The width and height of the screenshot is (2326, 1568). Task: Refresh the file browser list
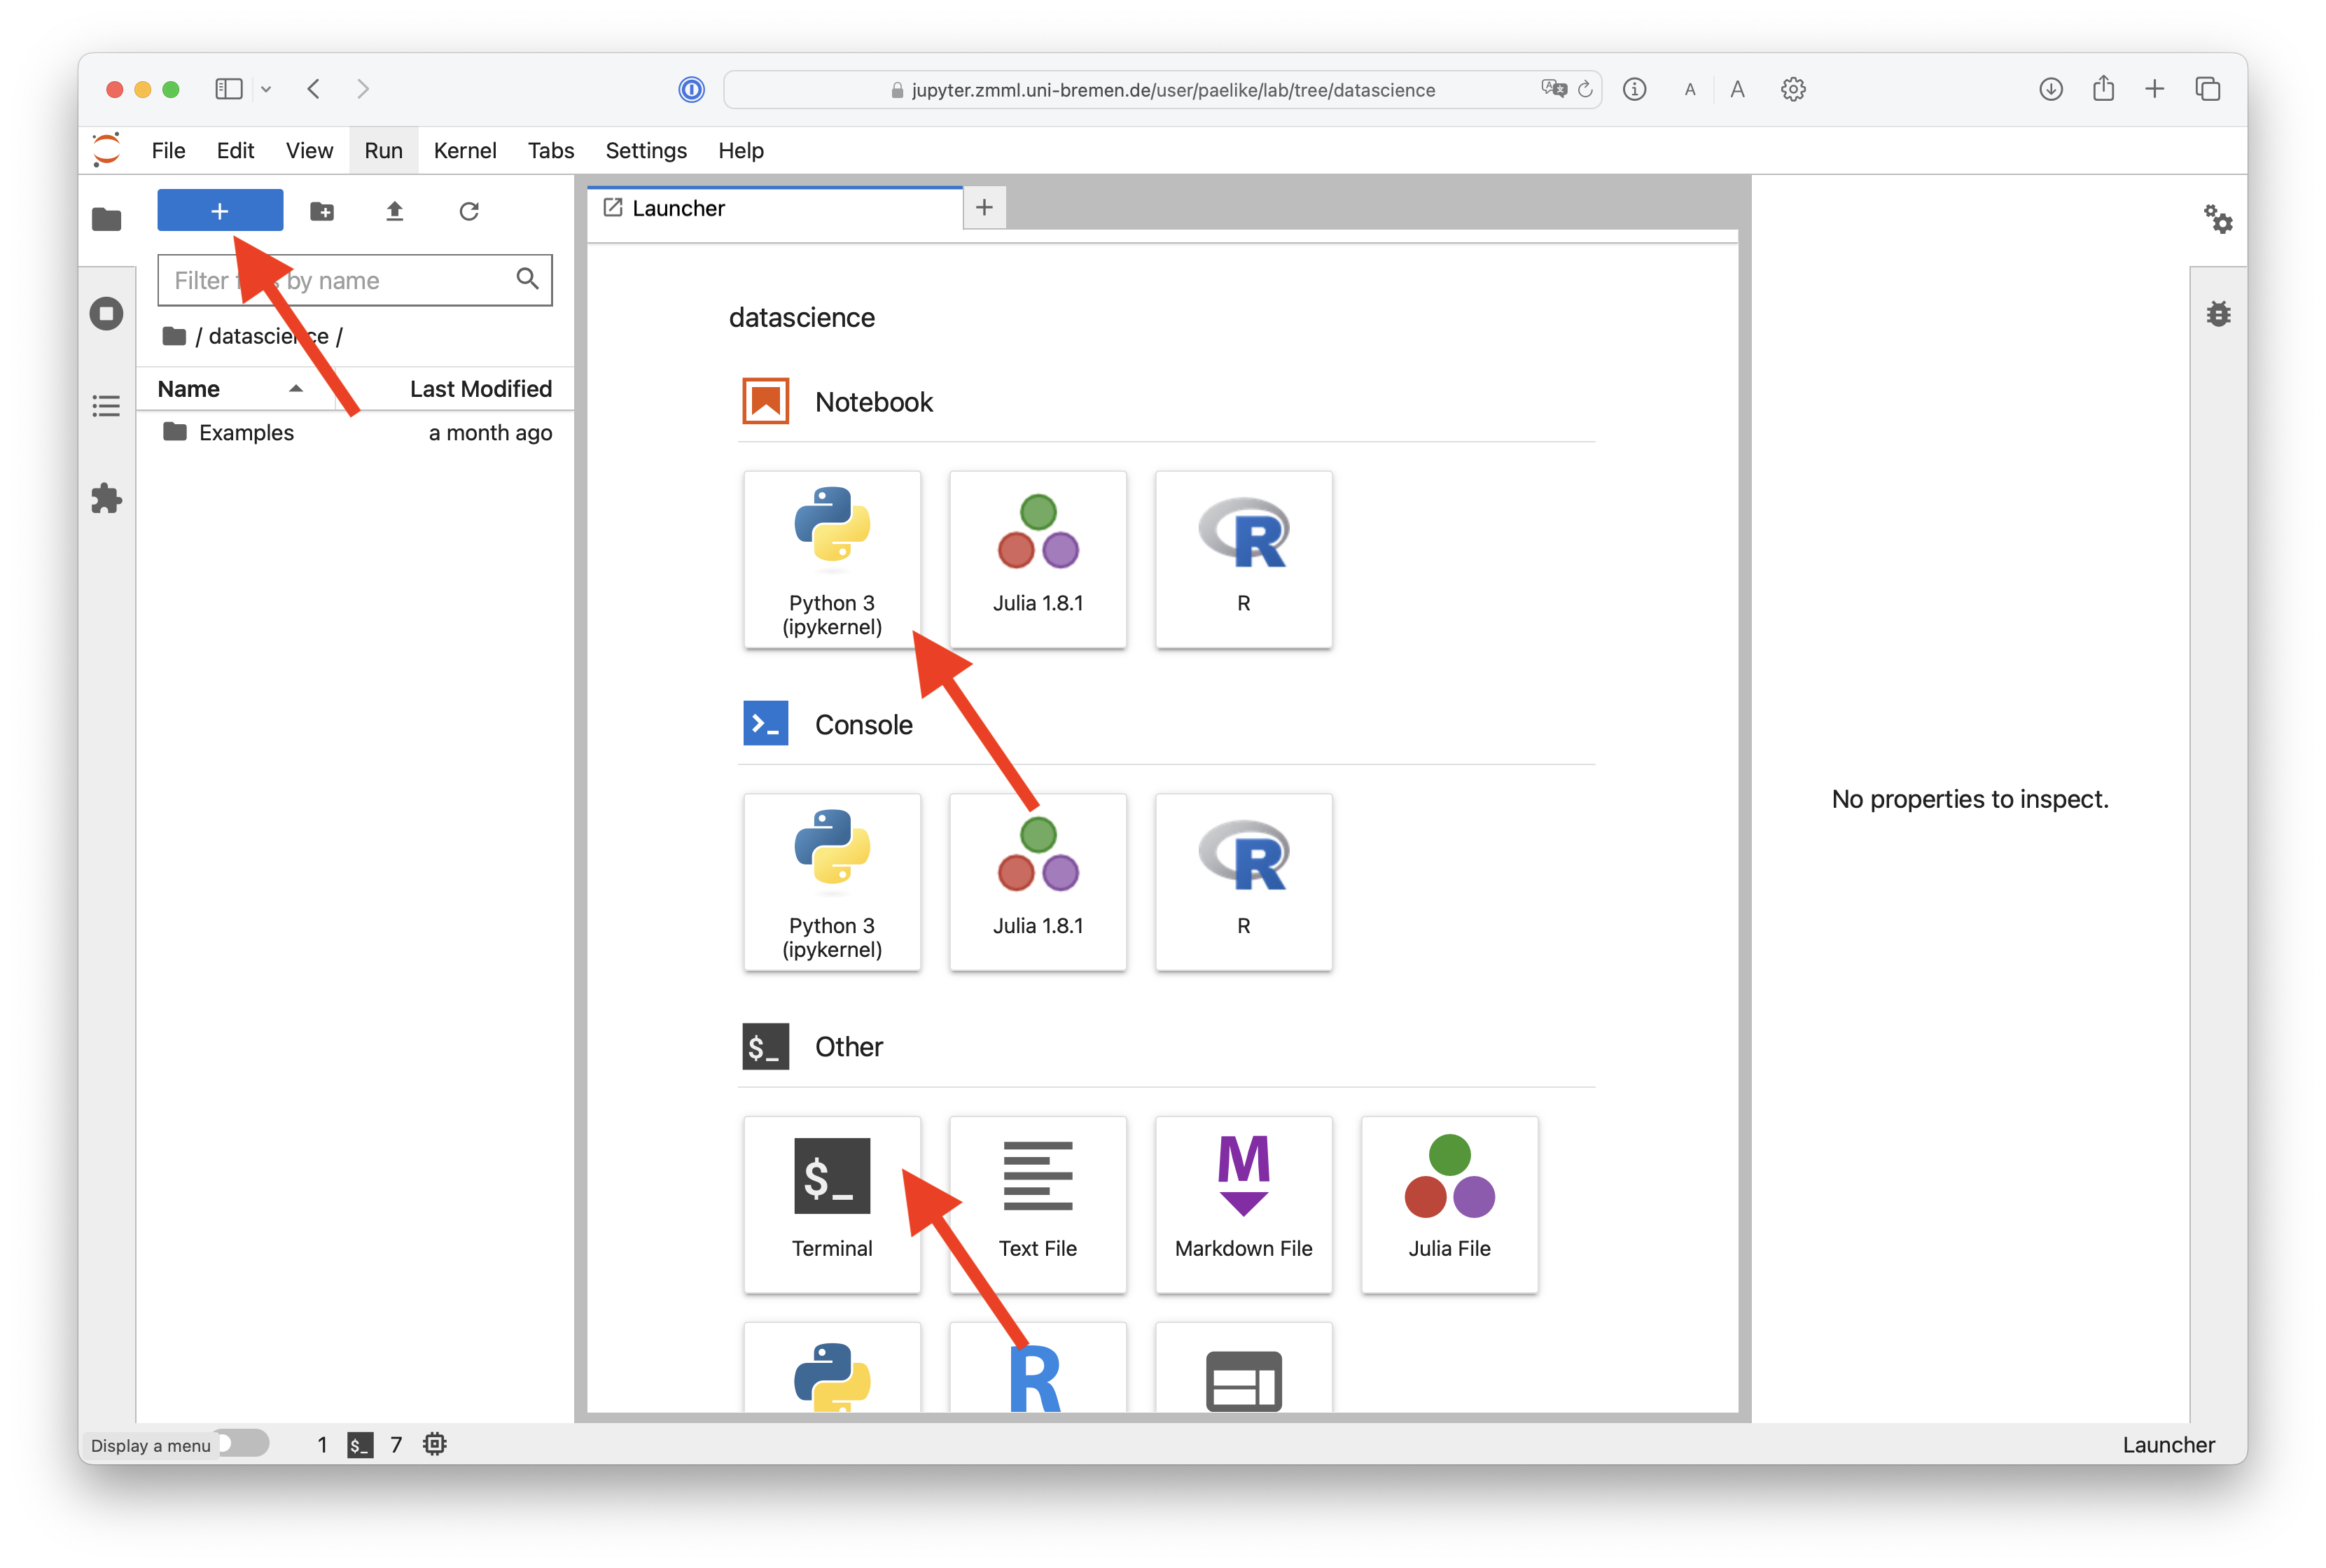point(469,211)
